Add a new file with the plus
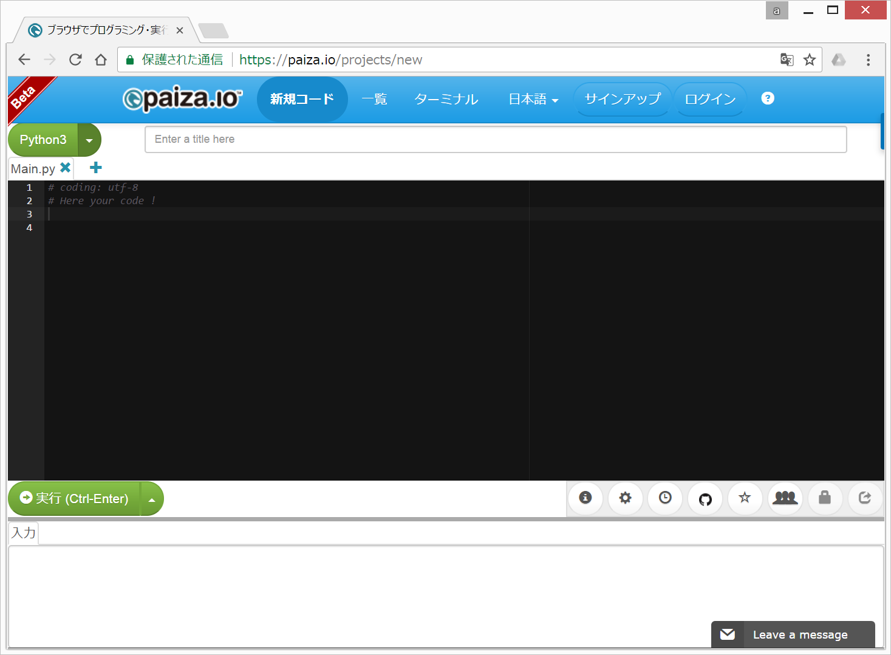891x655 pixels. 95,167
